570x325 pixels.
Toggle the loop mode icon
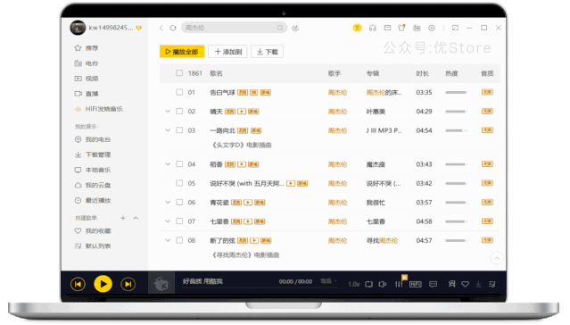369,284
